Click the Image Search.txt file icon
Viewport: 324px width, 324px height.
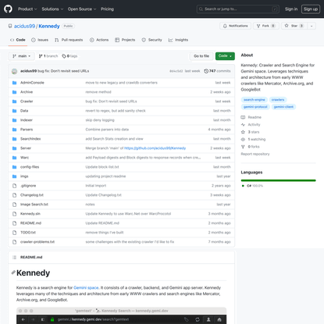pos(15,205)
